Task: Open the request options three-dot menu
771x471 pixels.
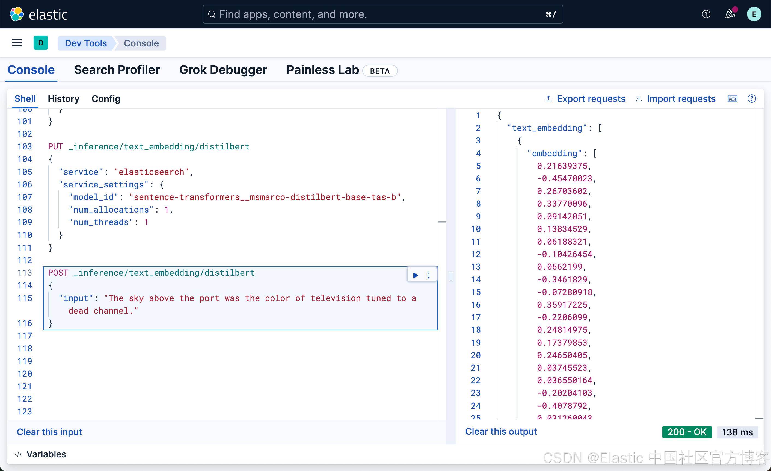Action: tap(428, 275)
